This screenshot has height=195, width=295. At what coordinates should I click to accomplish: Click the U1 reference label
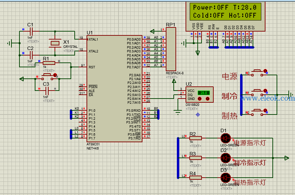[90, 33]
